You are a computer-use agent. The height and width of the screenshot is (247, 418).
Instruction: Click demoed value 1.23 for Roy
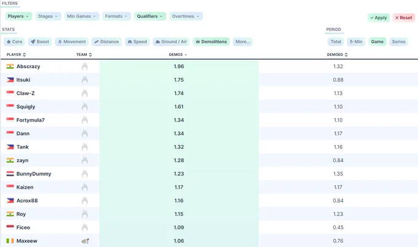coord(338,214)
